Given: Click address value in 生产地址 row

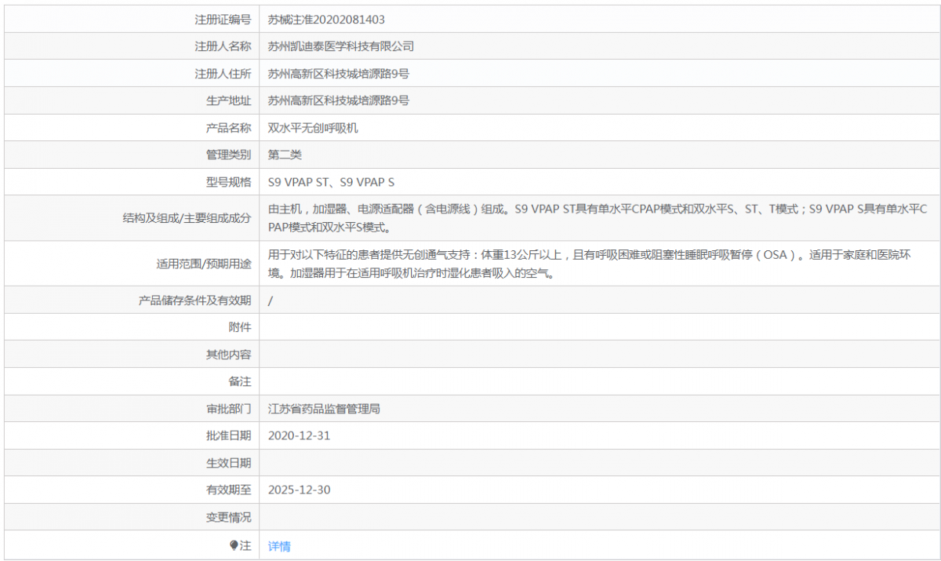Looking at the screenshot, I should [339, 100].
